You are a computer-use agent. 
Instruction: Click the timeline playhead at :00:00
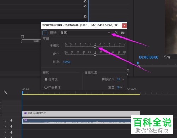click(x=23, y=92)
